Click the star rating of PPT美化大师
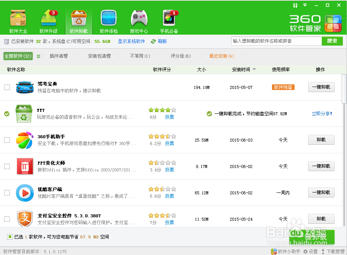The width and height of the screenshot is (347, 255). (x=162, y=163)
